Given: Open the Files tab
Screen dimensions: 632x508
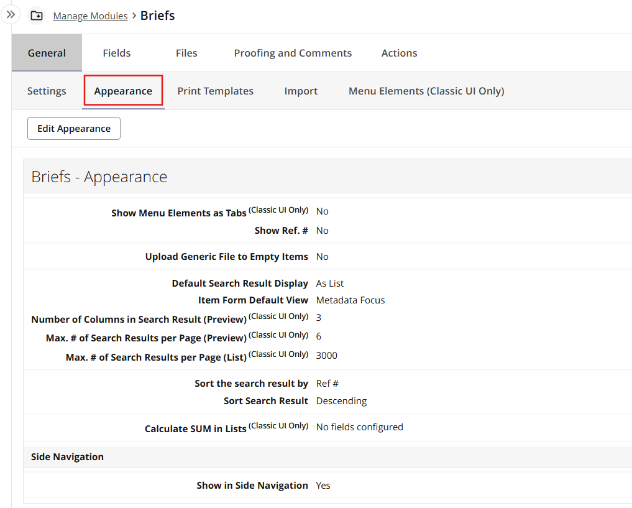Looking at the screenshot, I should coord(186,53).
